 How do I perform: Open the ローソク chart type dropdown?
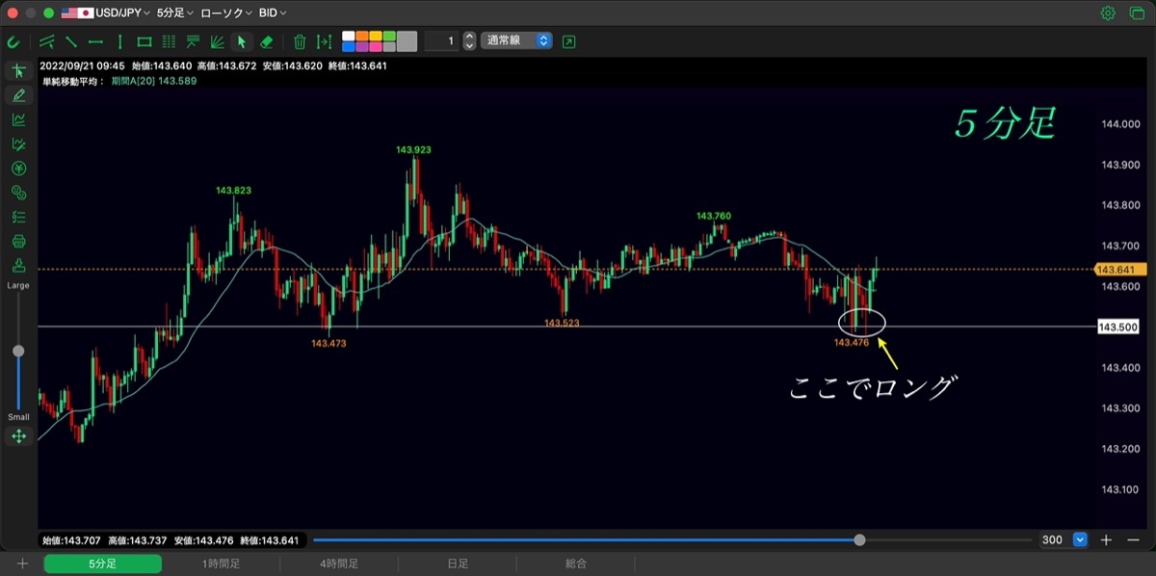click(x=226, y=13)
